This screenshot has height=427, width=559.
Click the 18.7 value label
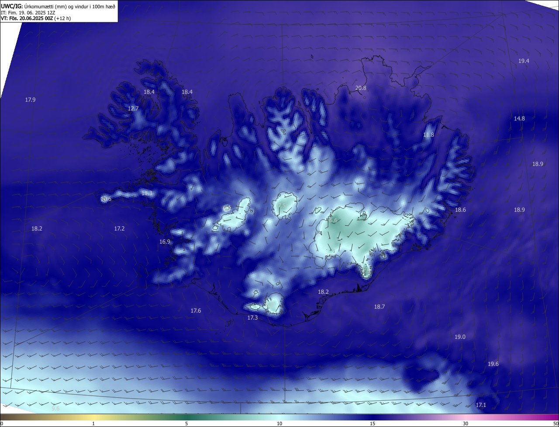380,307
